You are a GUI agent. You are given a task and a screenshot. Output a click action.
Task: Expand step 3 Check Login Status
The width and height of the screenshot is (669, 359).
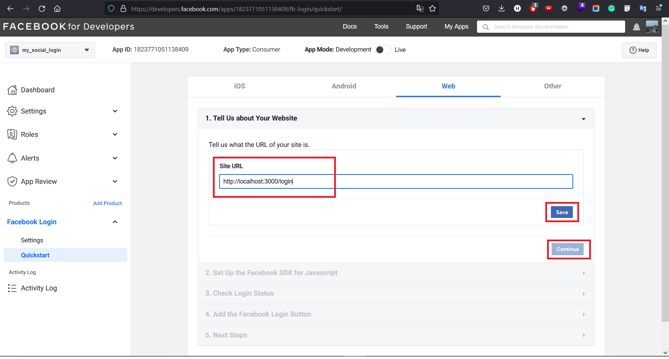[396, 294]
